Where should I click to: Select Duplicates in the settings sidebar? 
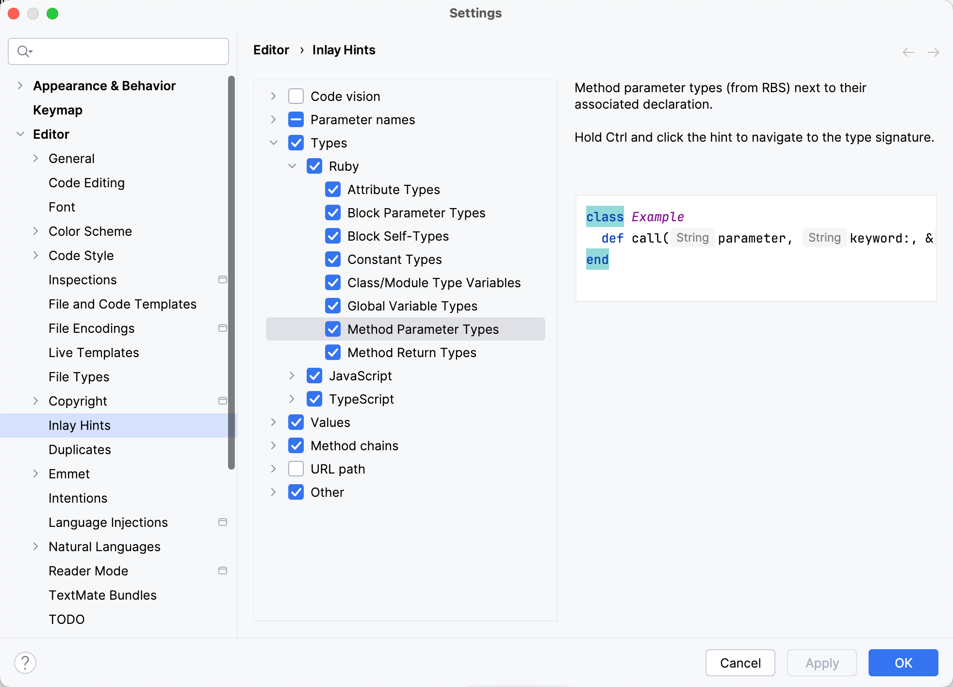80,450
